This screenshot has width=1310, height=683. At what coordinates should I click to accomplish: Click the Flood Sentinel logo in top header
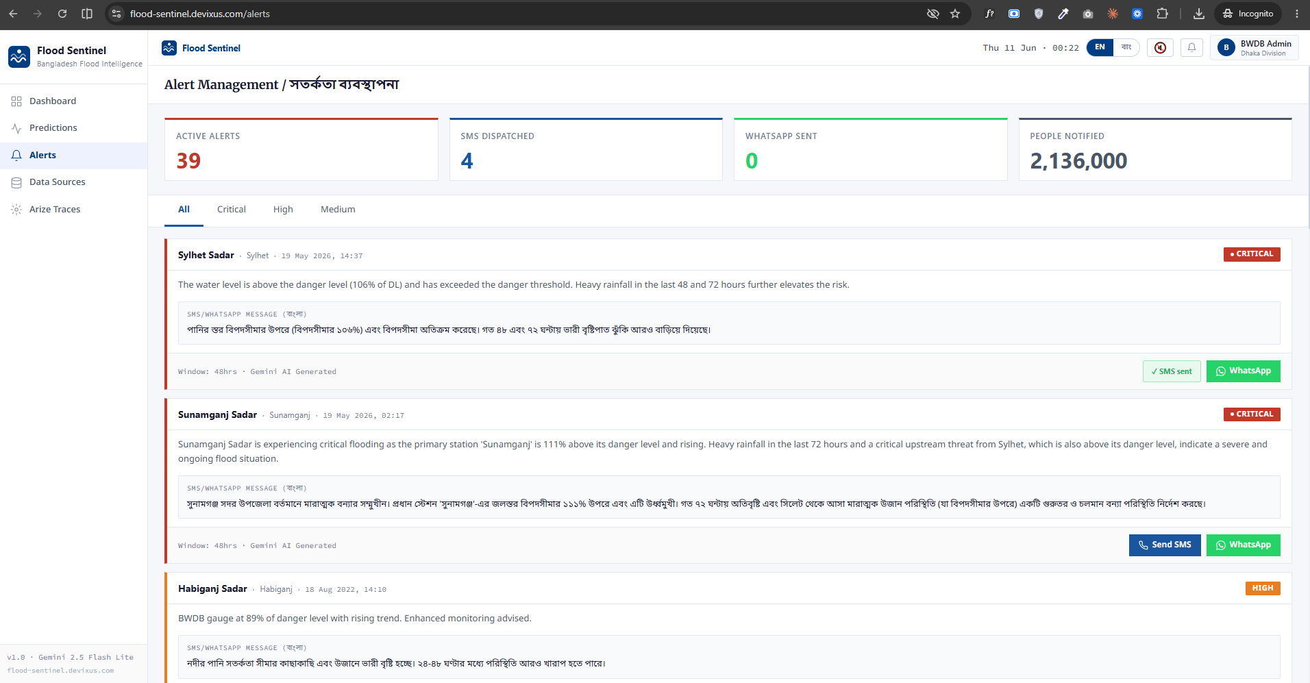coord(169,48)
